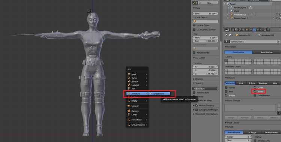Click the Text object icon in Add menu
Screen dimensions: 281x142
(129, 88)
